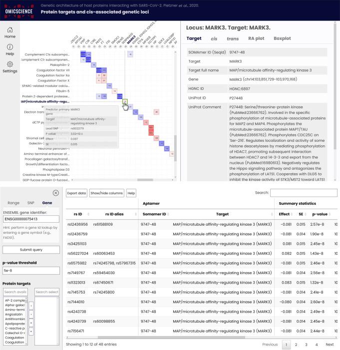340x350 pixels.
Task: Click HGNC ID value HGNC:6897
Action: click(240, 89)
